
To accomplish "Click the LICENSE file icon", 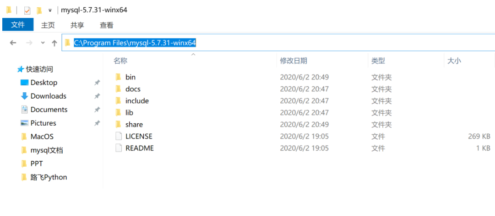I will [x=119, y=137].
